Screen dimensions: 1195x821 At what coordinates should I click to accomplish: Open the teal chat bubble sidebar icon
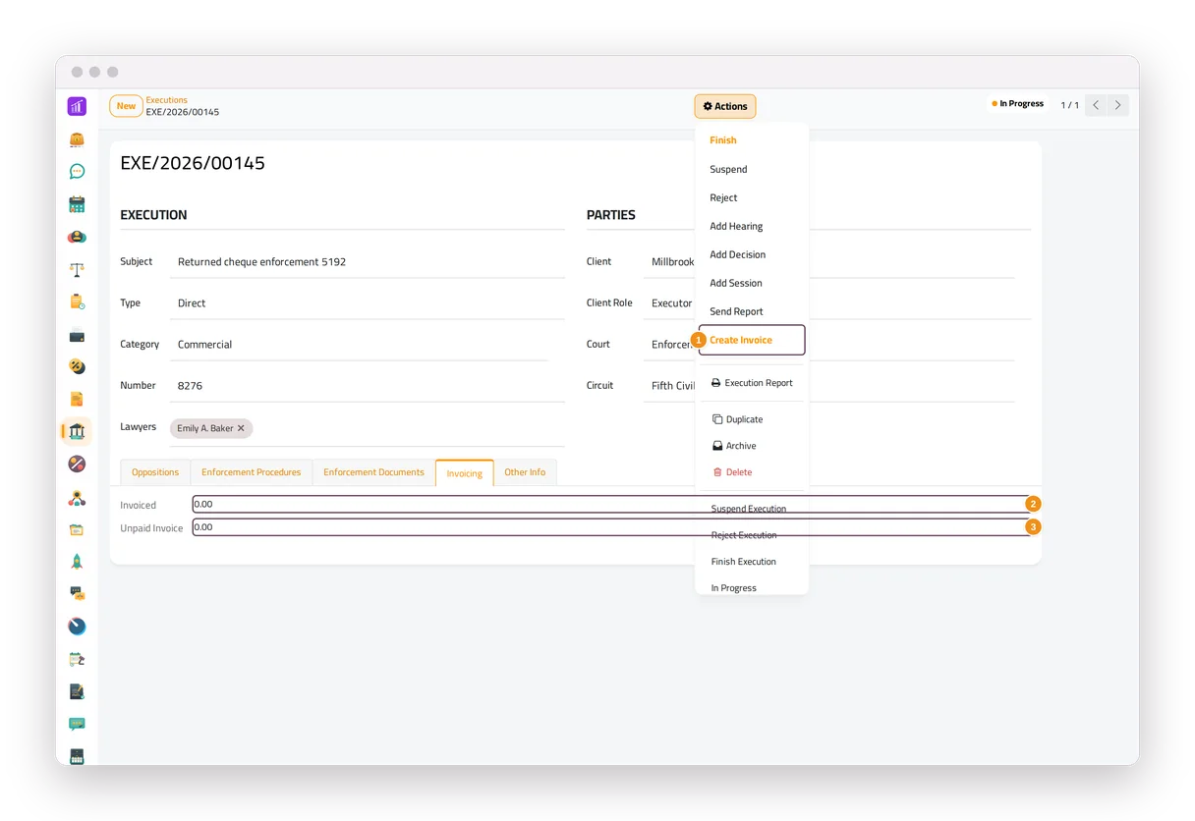[x=77, y=172]
